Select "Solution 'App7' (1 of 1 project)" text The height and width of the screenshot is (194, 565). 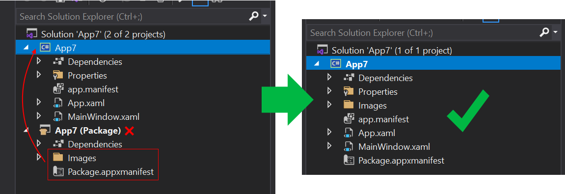tap(392, 51)
